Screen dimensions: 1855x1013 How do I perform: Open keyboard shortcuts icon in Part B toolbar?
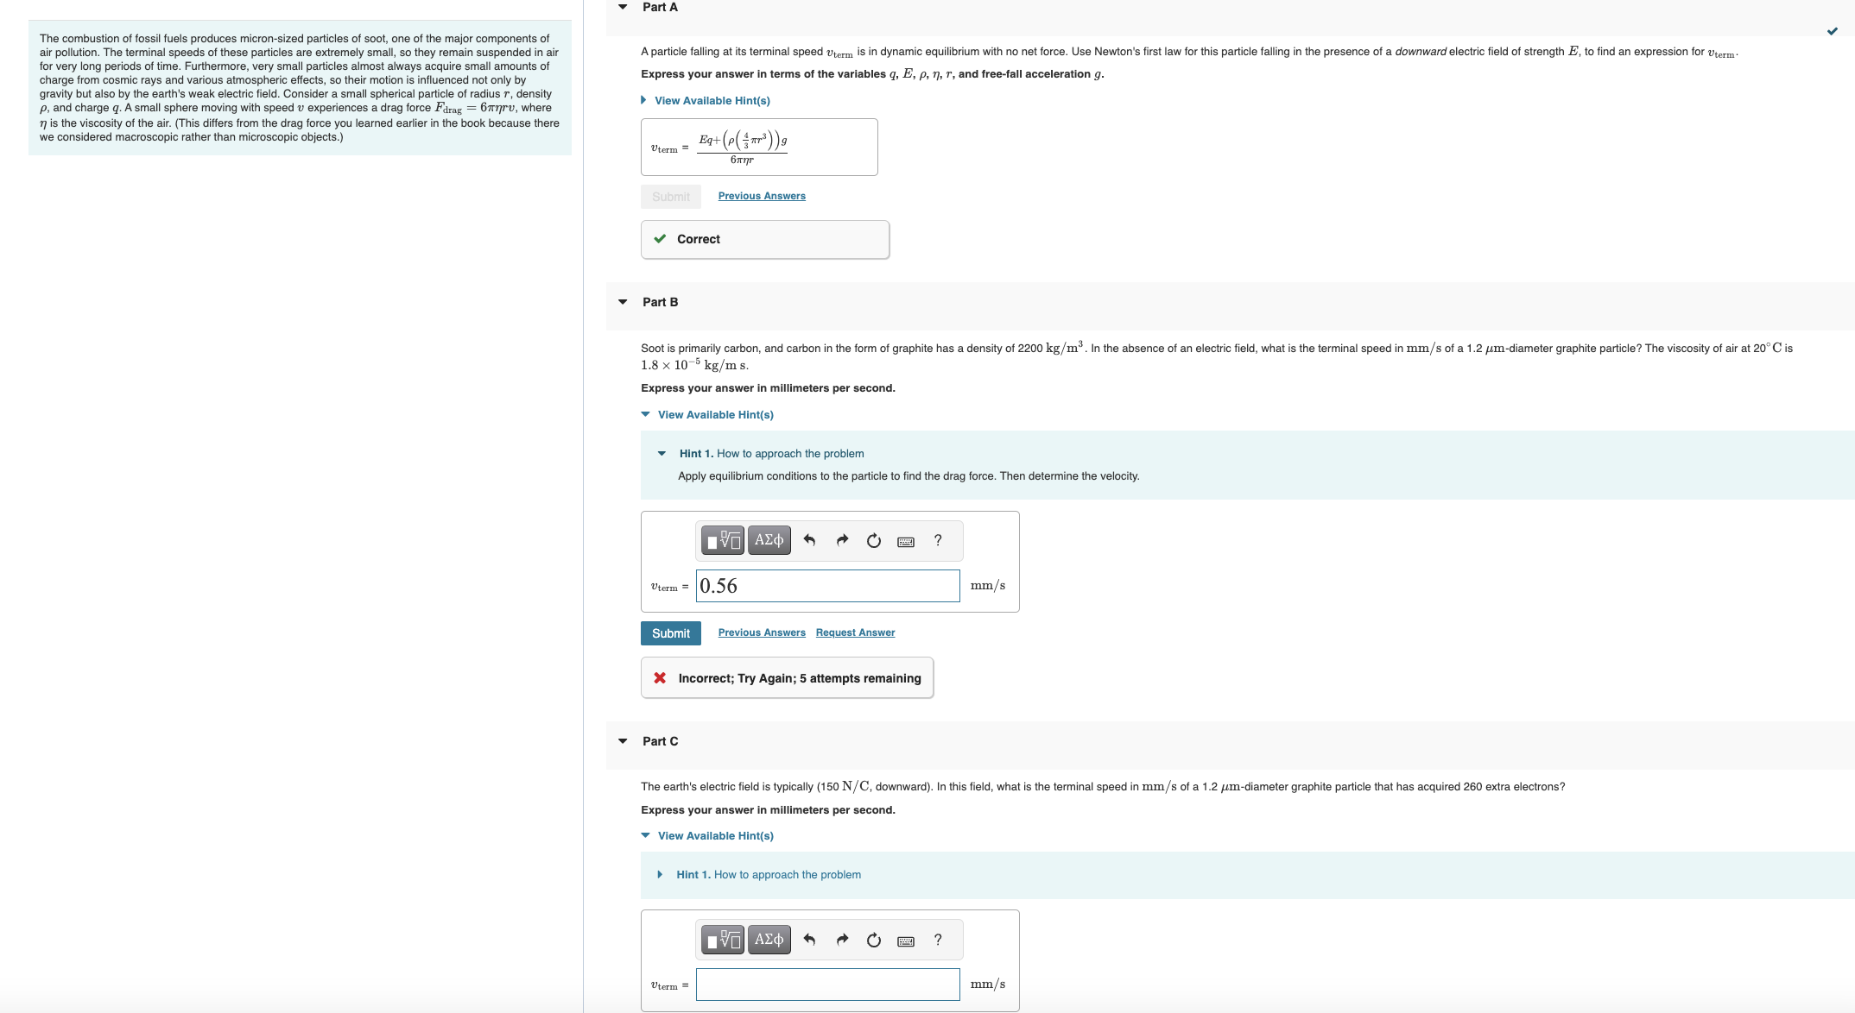pos(906,541)
